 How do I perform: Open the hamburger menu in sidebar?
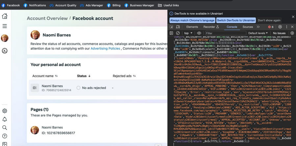pyautogui.click(x=5, y=26)
